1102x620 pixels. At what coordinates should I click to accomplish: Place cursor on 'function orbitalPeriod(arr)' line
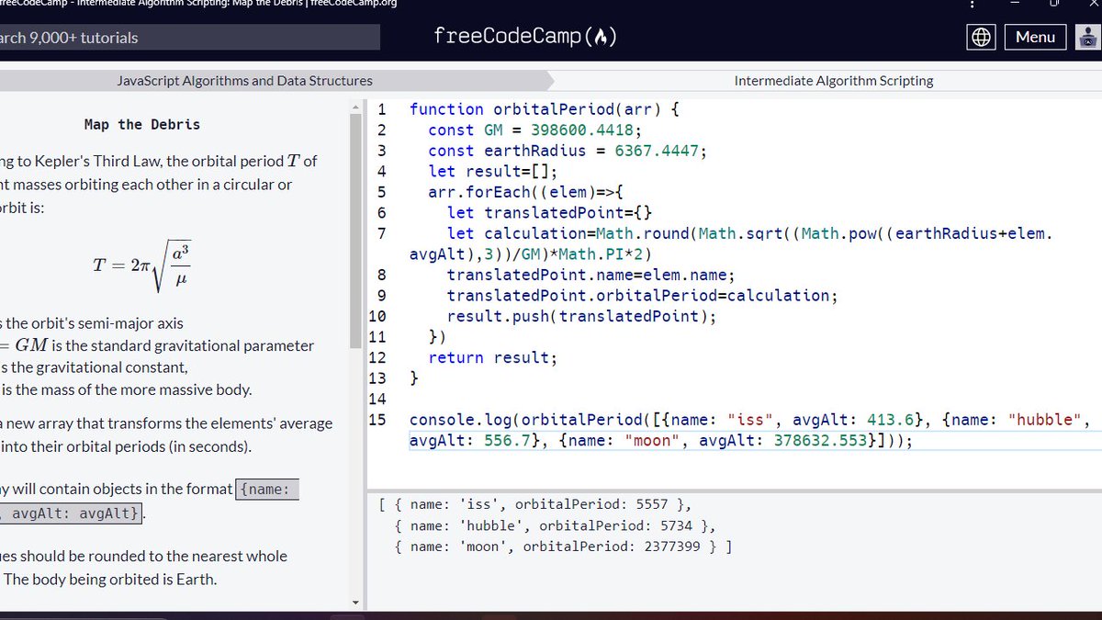(544, 109)
